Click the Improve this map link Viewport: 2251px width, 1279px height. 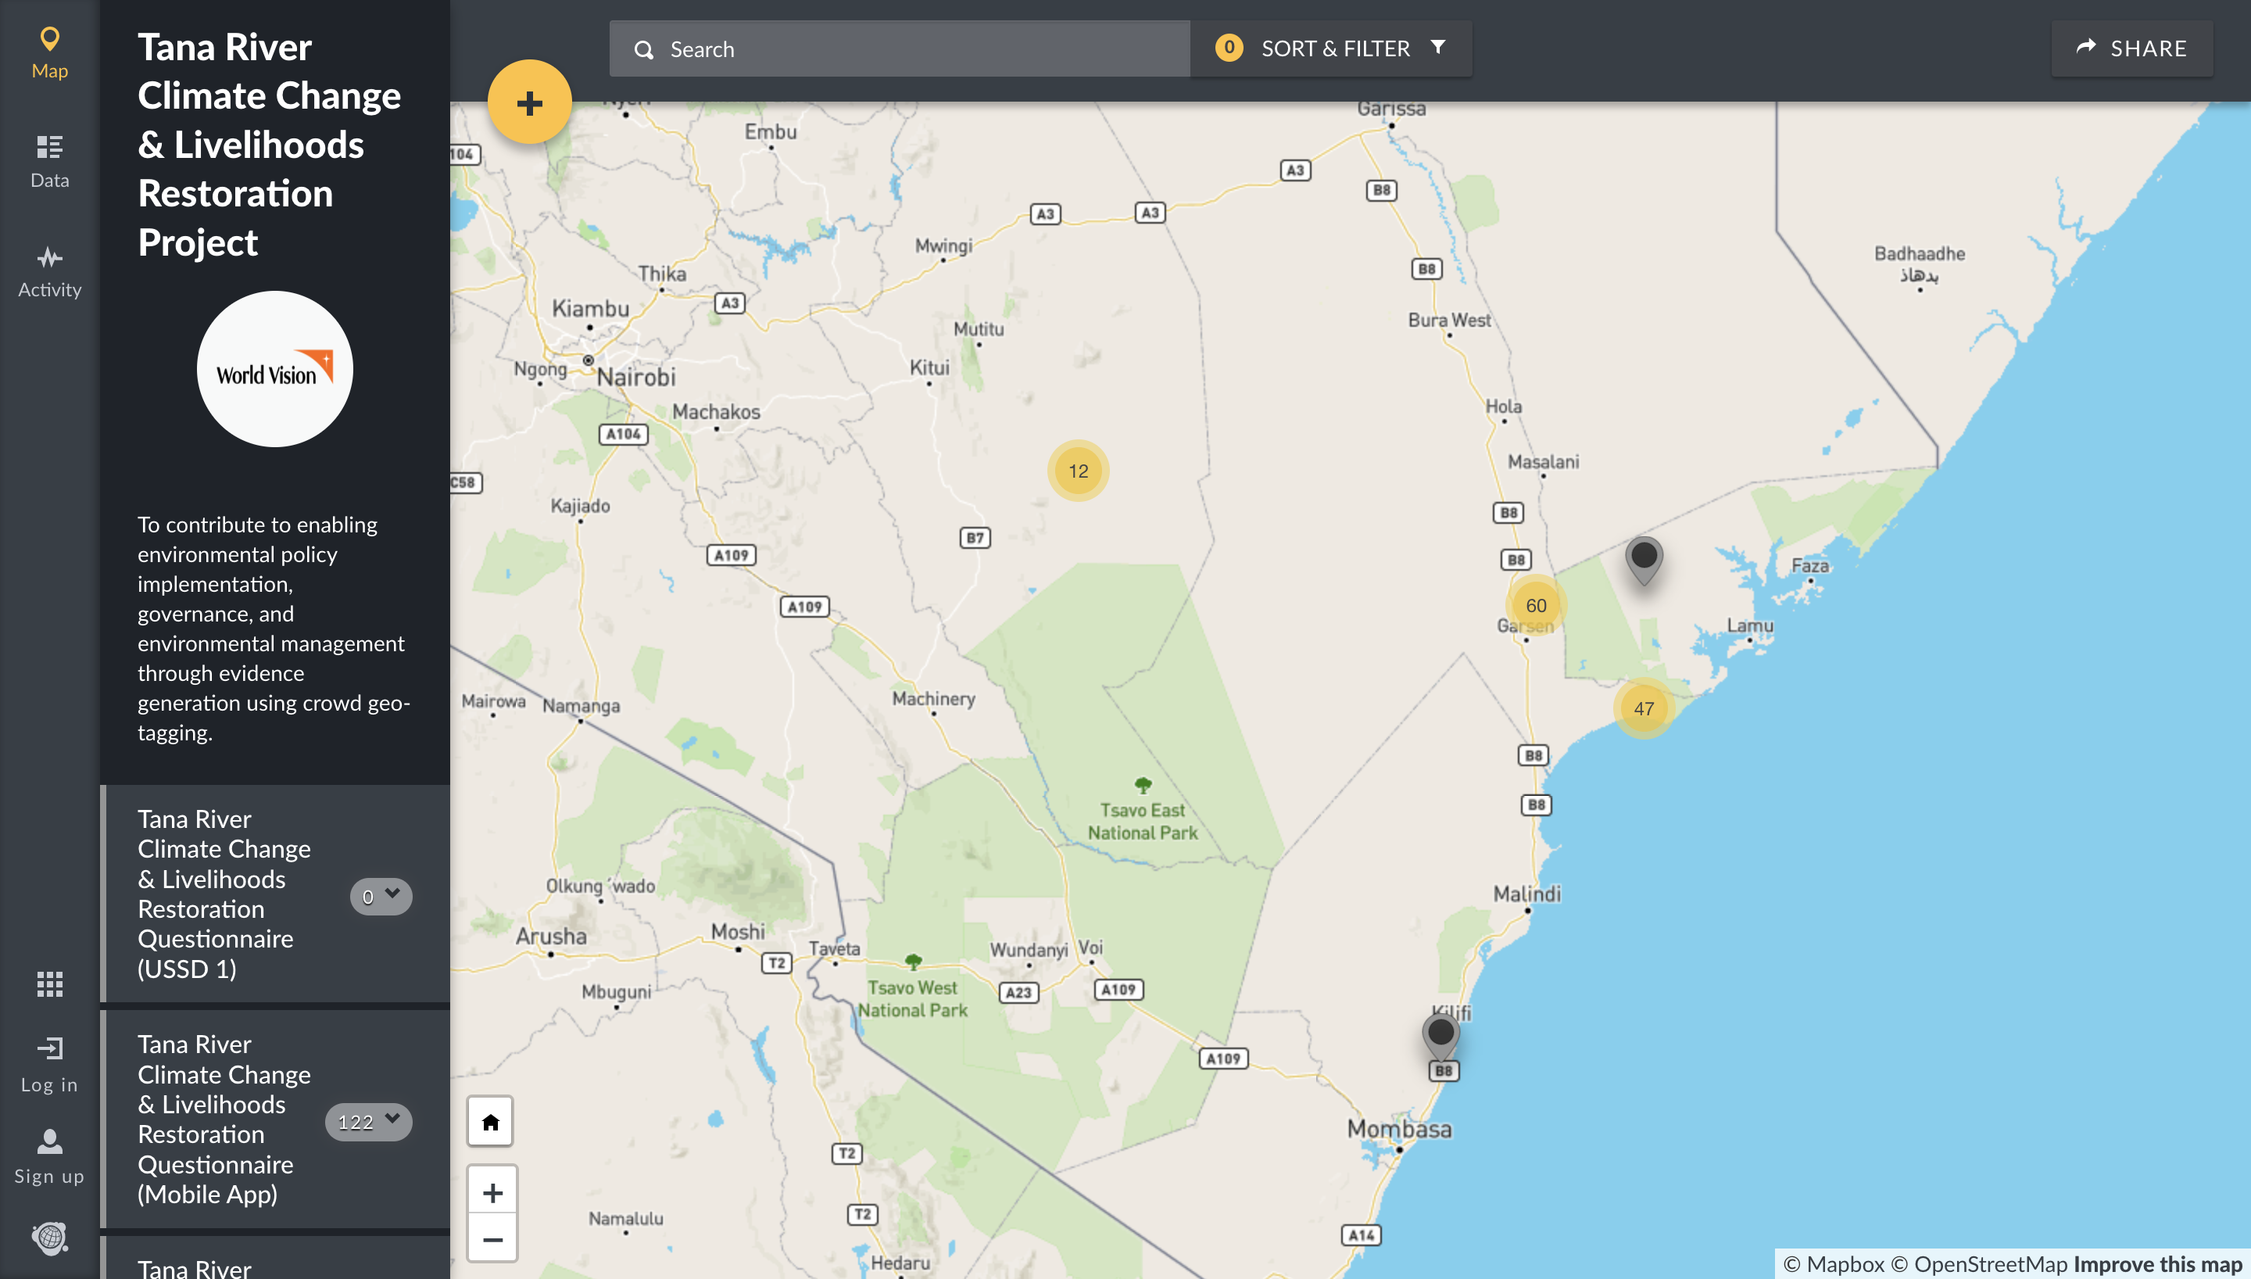pos(2158,1263)
